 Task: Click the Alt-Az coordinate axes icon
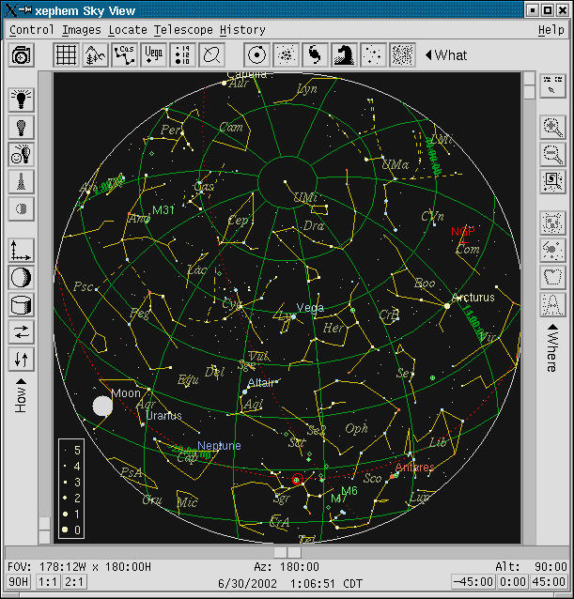[x=21, y=251]
